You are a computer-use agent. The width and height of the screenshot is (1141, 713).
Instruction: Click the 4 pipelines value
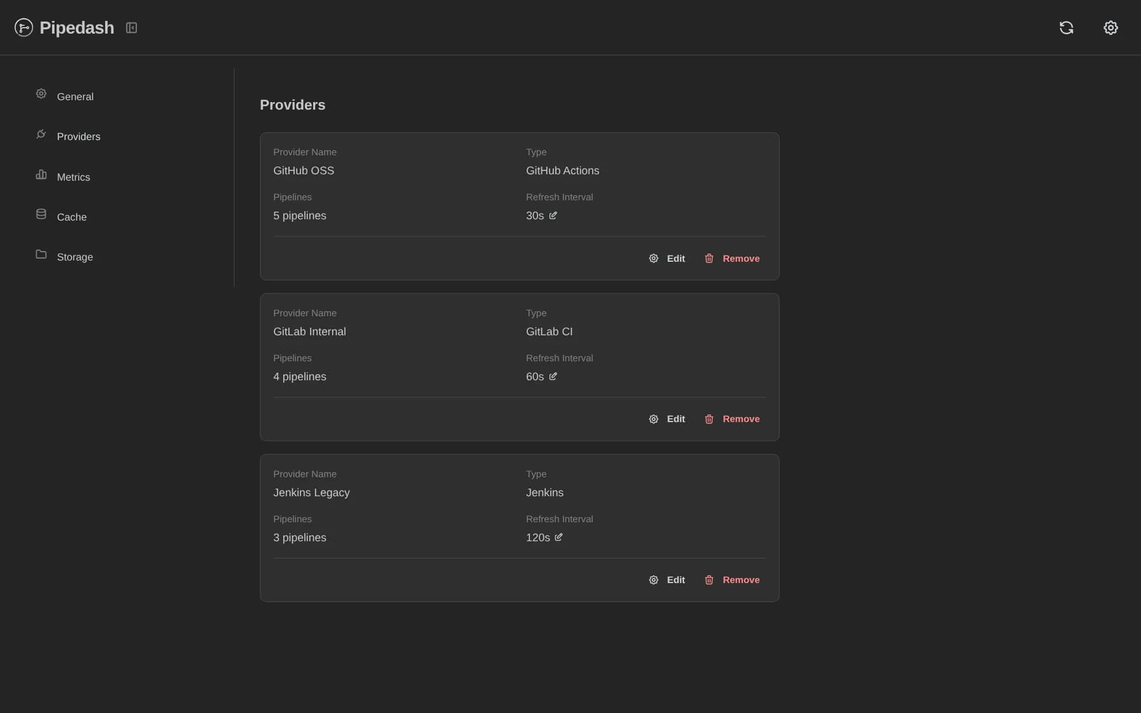[300, 376]
